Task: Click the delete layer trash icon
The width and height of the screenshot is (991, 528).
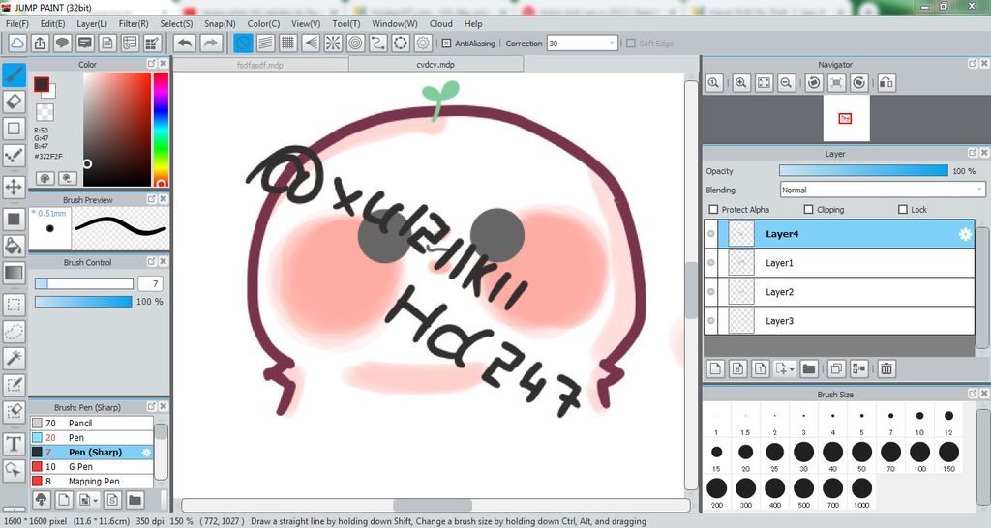Action: pyautogui.click(x=886, y=368)
